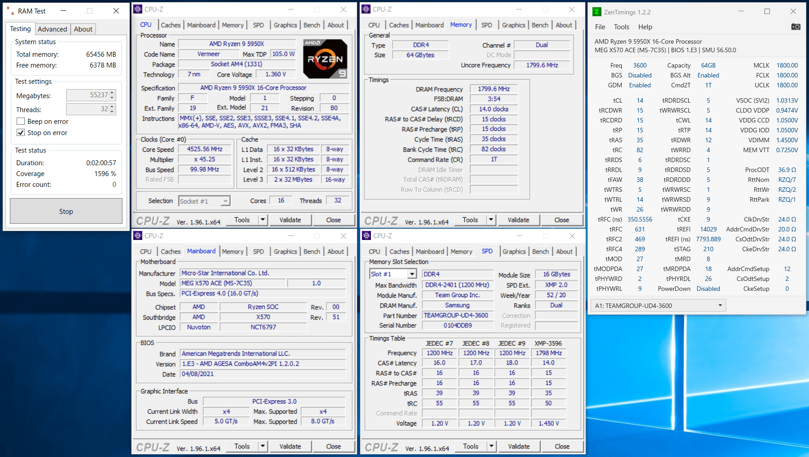Image resolution: width=809 pixels, height=457 pixels.
Task: Click the Coverage 1596 % value
Action: click(x=105, y=174)
